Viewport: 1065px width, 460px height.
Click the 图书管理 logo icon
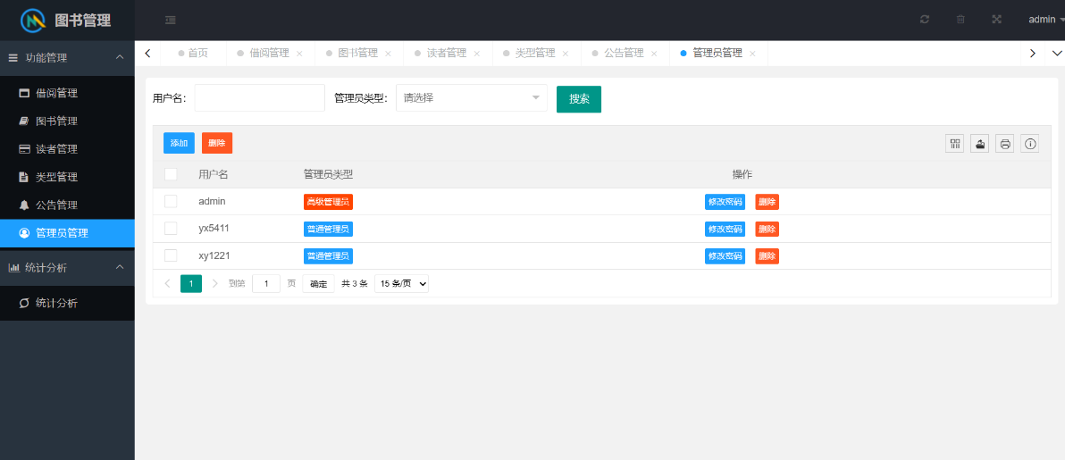(x=32, y=21)
